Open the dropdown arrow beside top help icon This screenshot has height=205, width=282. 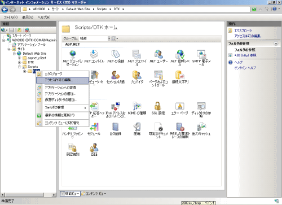pos(279,9)
